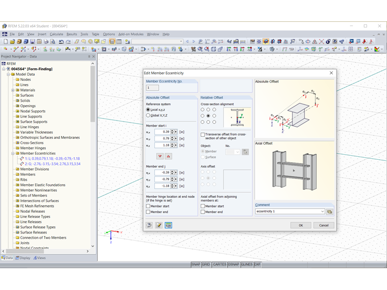This screenshot has width=387, height=290.
Task: Switch to the Display navigator tab
Action: pos(23,258)
